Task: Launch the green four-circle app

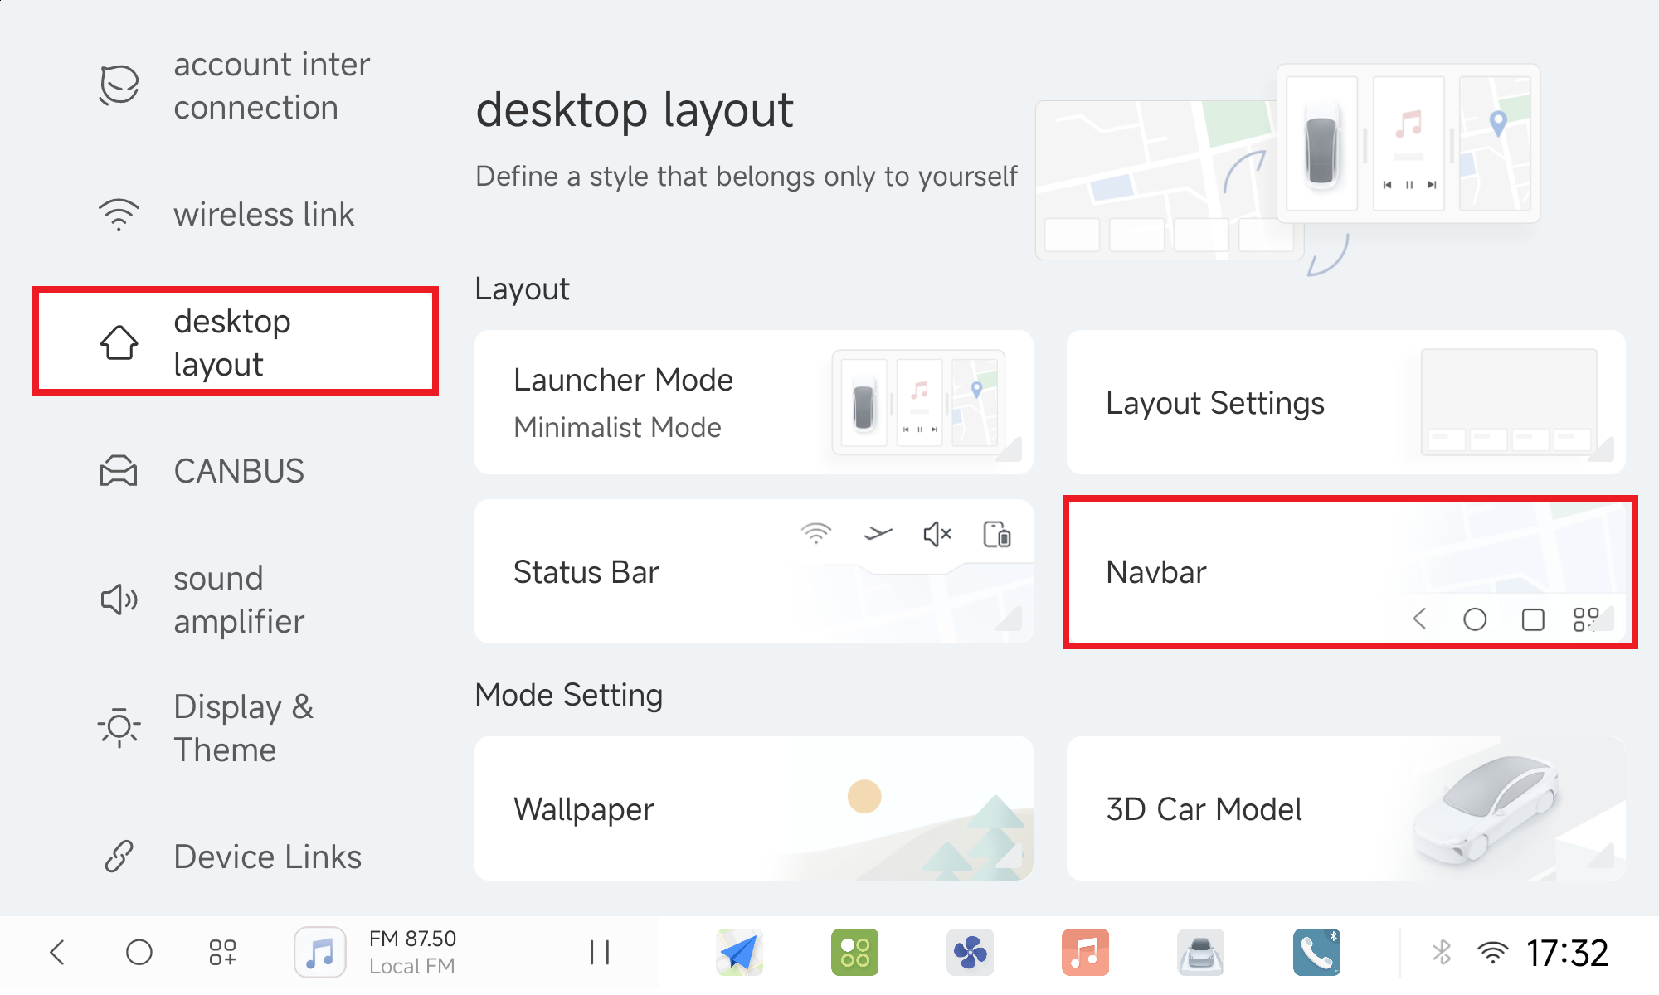Action: pyautogui.click(x=854, y=952)
